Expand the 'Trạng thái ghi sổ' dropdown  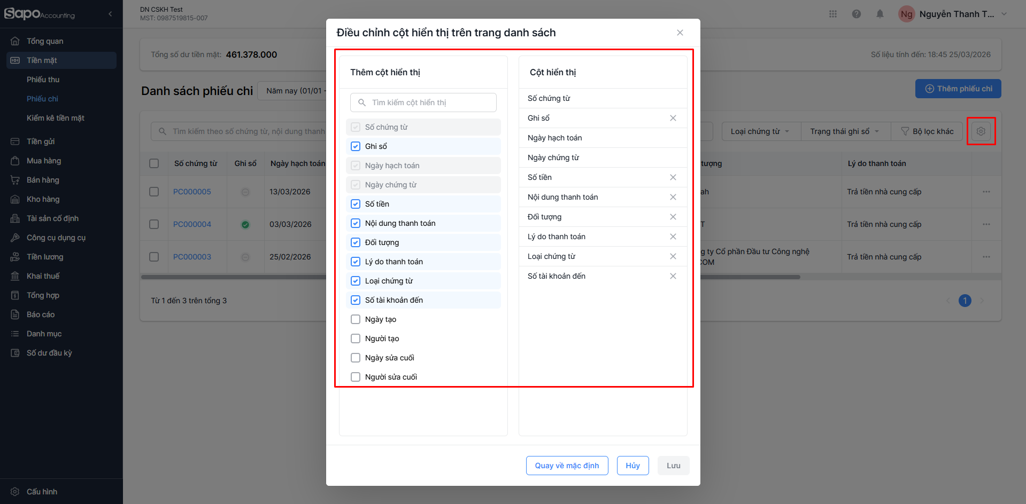[x=845, y=131]
